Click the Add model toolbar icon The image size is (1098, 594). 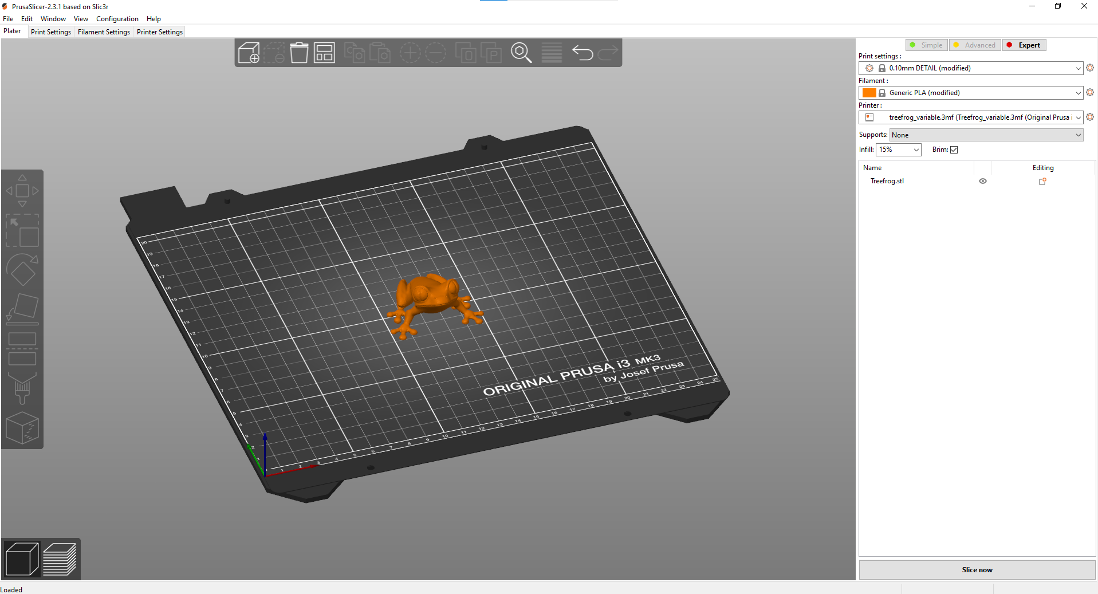click(x=249, y=53)
